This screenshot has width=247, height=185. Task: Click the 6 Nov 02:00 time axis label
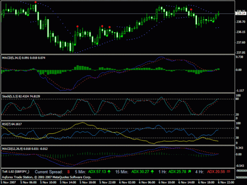click(x=127, y=182)
